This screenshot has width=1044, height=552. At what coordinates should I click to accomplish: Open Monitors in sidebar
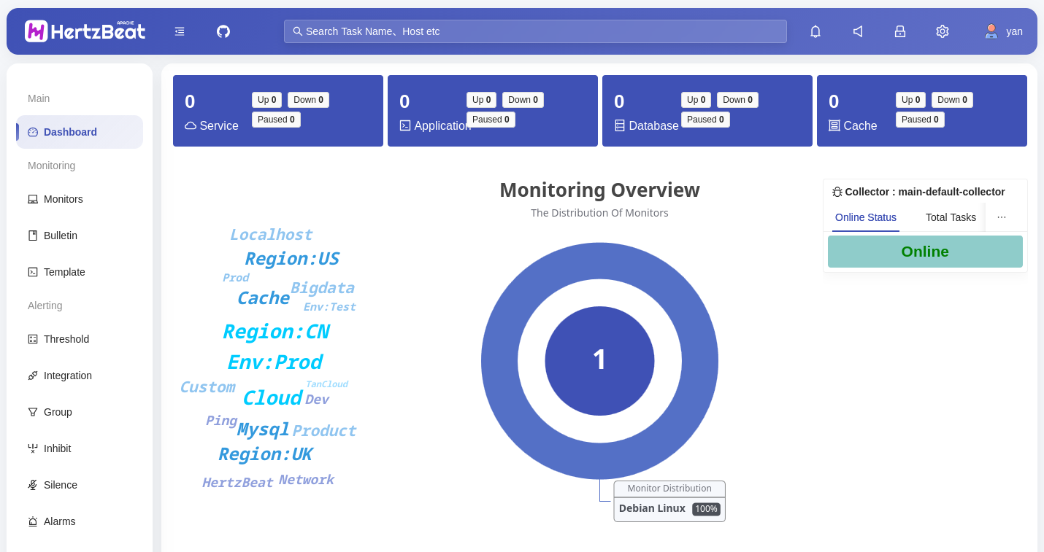click(x=64, y=199)
